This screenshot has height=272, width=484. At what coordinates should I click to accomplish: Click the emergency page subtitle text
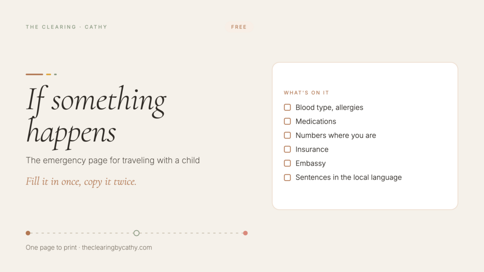pos(113,160)
